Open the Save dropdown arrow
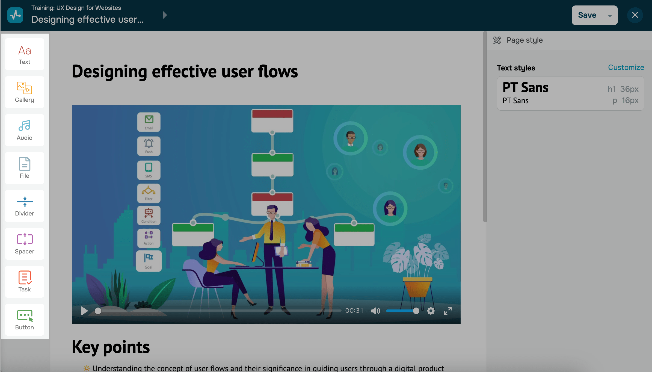652x372 pixels. (x=610, y=15)
